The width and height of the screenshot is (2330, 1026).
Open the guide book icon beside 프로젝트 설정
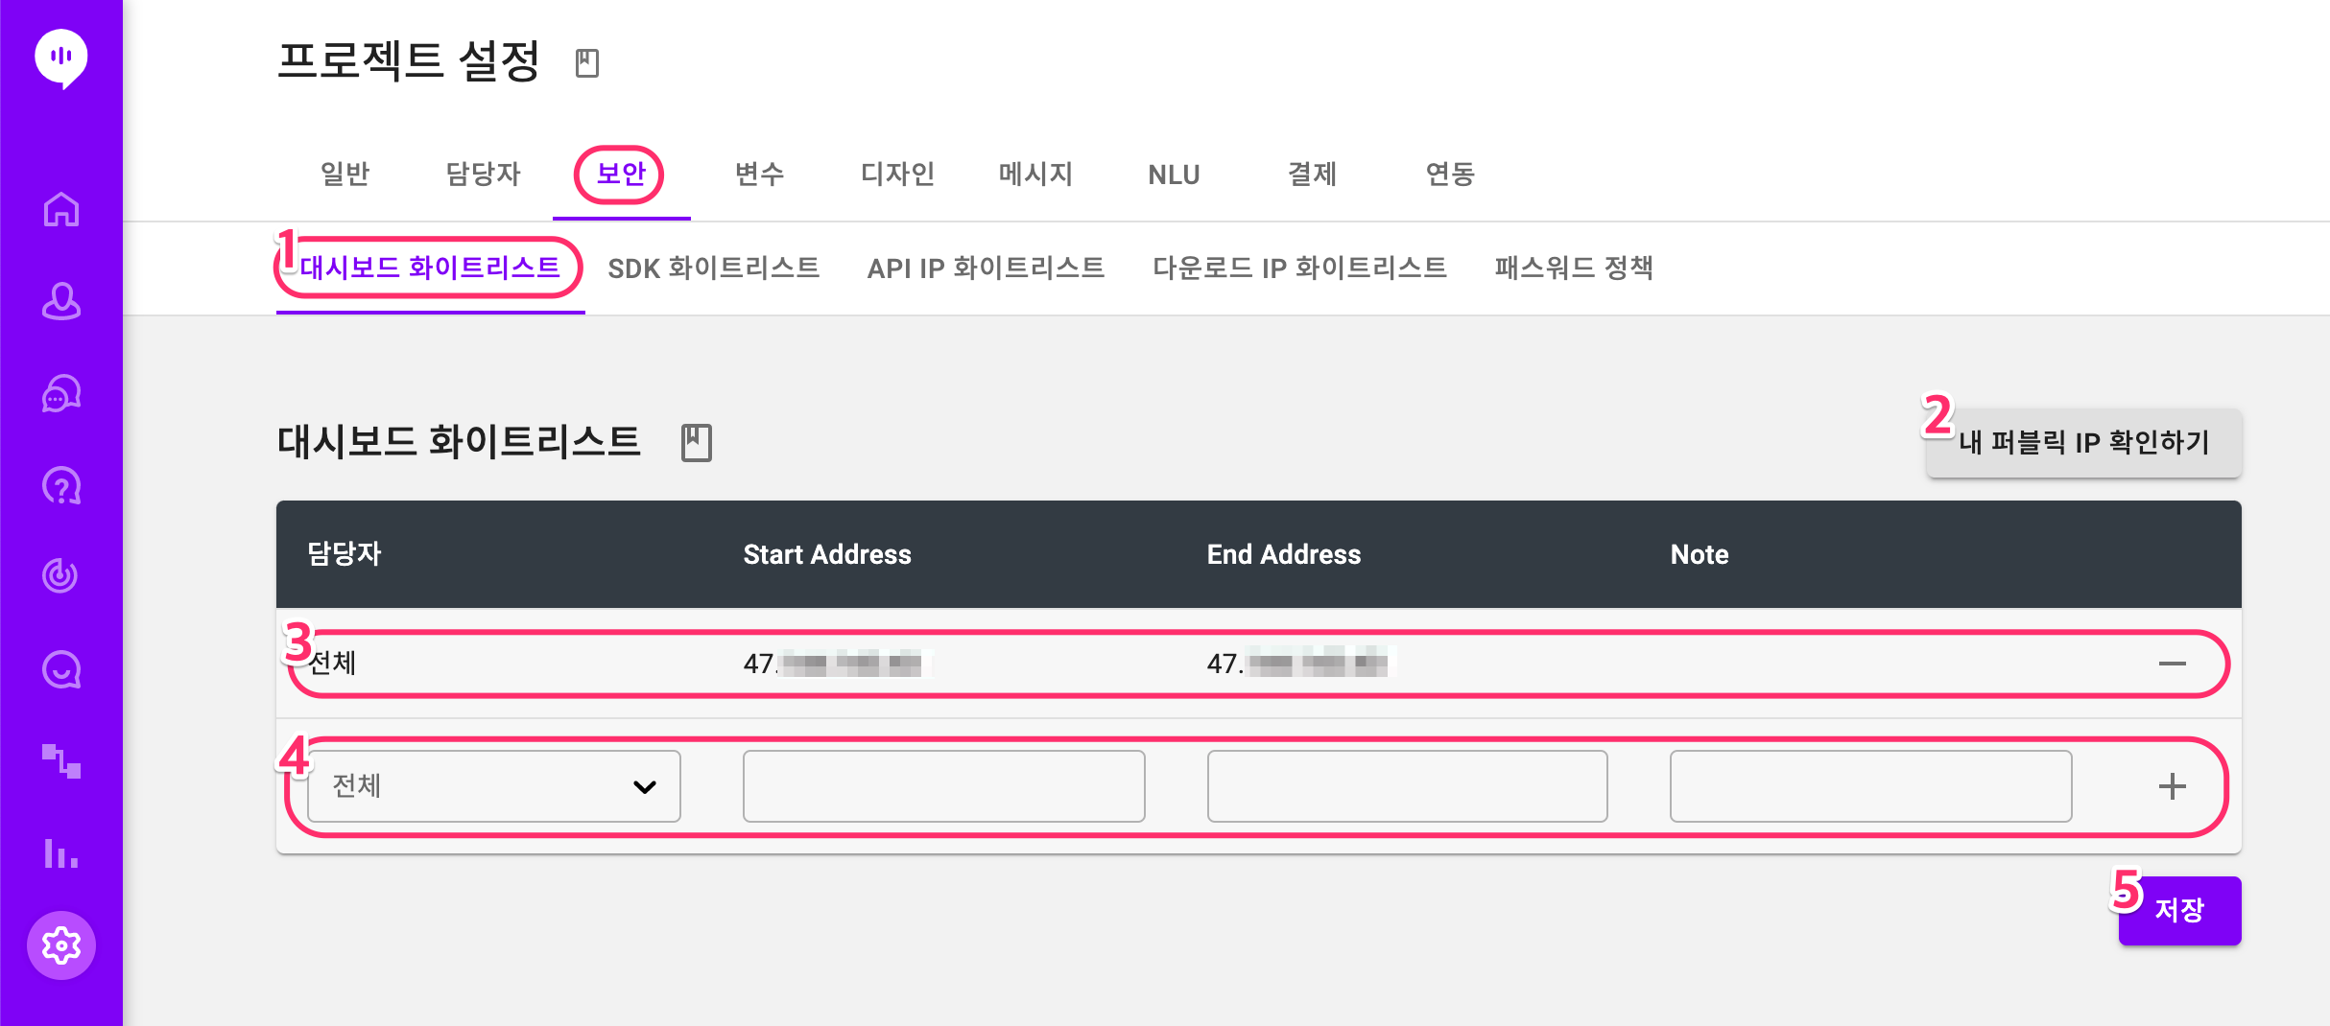tap(587, 63)
